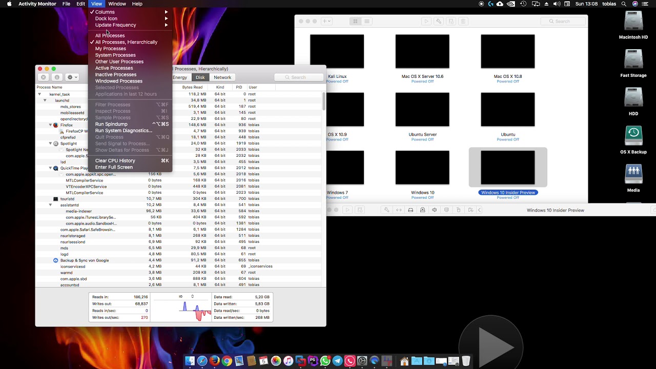Select Active Processes filter
The width and height of the screenshot is (656, 369).
tap(131, 68)
